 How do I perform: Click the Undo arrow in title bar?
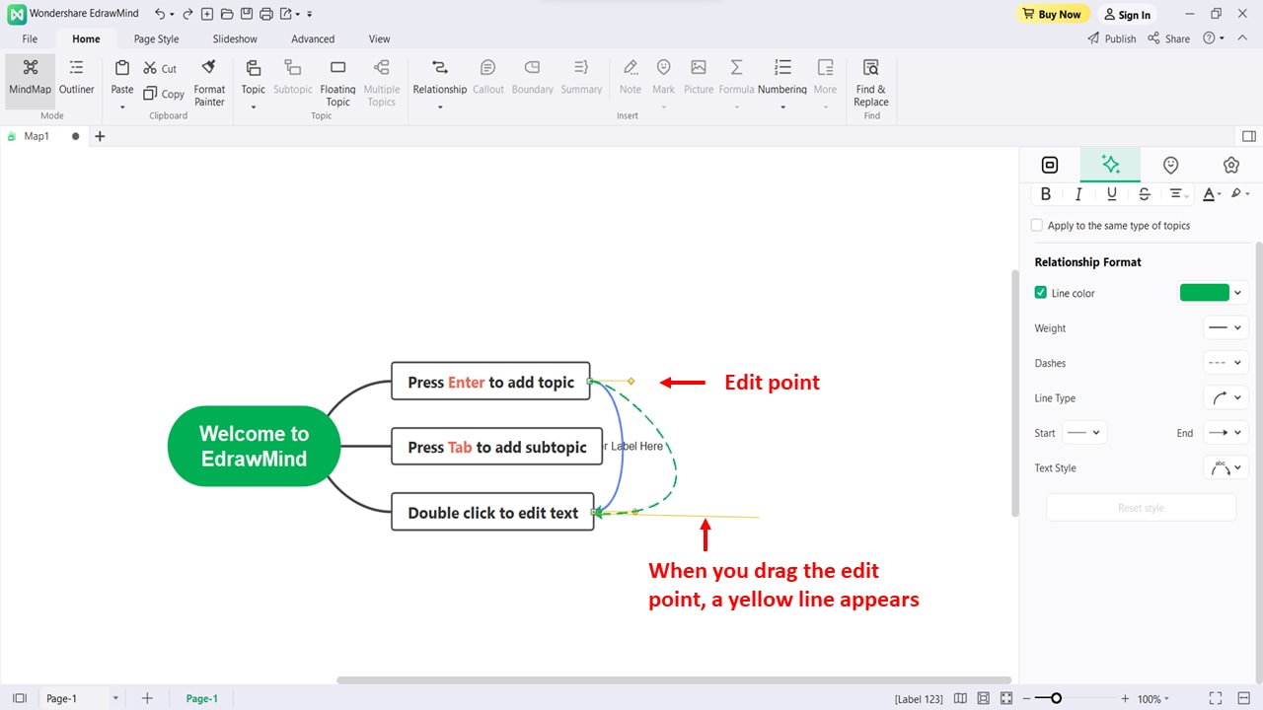(x=159, y=14)
